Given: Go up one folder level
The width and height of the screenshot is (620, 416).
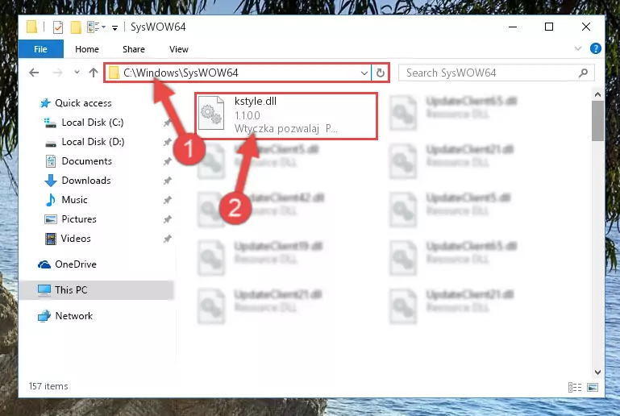Looking at the screenshot, I should click(x=94, y=73).
